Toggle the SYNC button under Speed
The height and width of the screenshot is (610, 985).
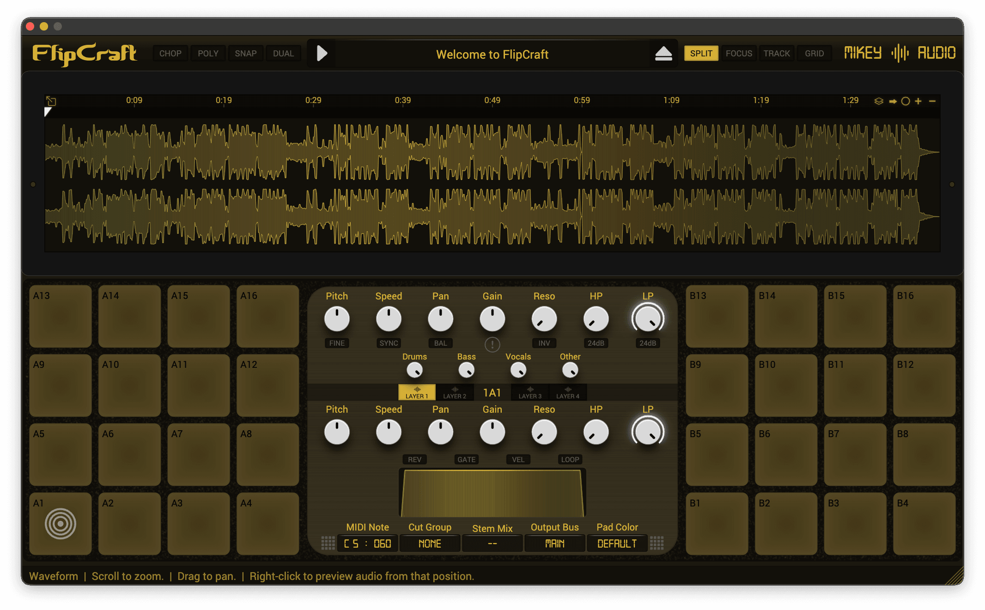tap(389, 343)
